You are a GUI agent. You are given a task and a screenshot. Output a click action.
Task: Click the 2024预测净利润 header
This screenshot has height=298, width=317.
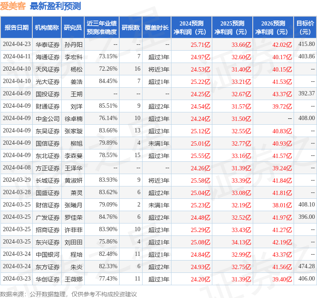point(191,28)
